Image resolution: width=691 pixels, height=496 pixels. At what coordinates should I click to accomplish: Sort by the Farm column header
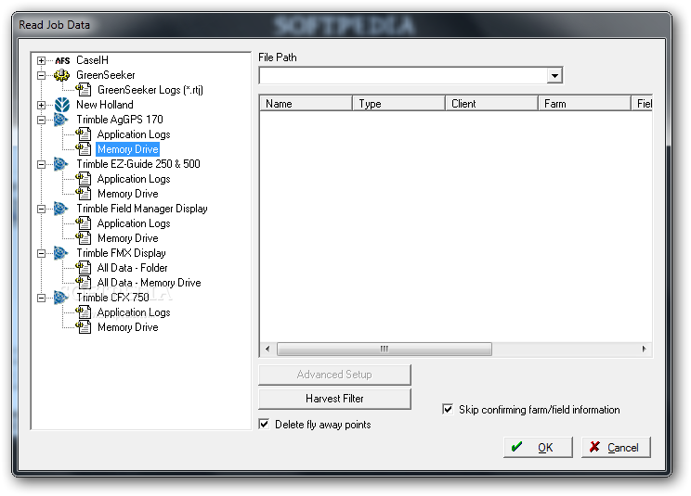point(585,104)
